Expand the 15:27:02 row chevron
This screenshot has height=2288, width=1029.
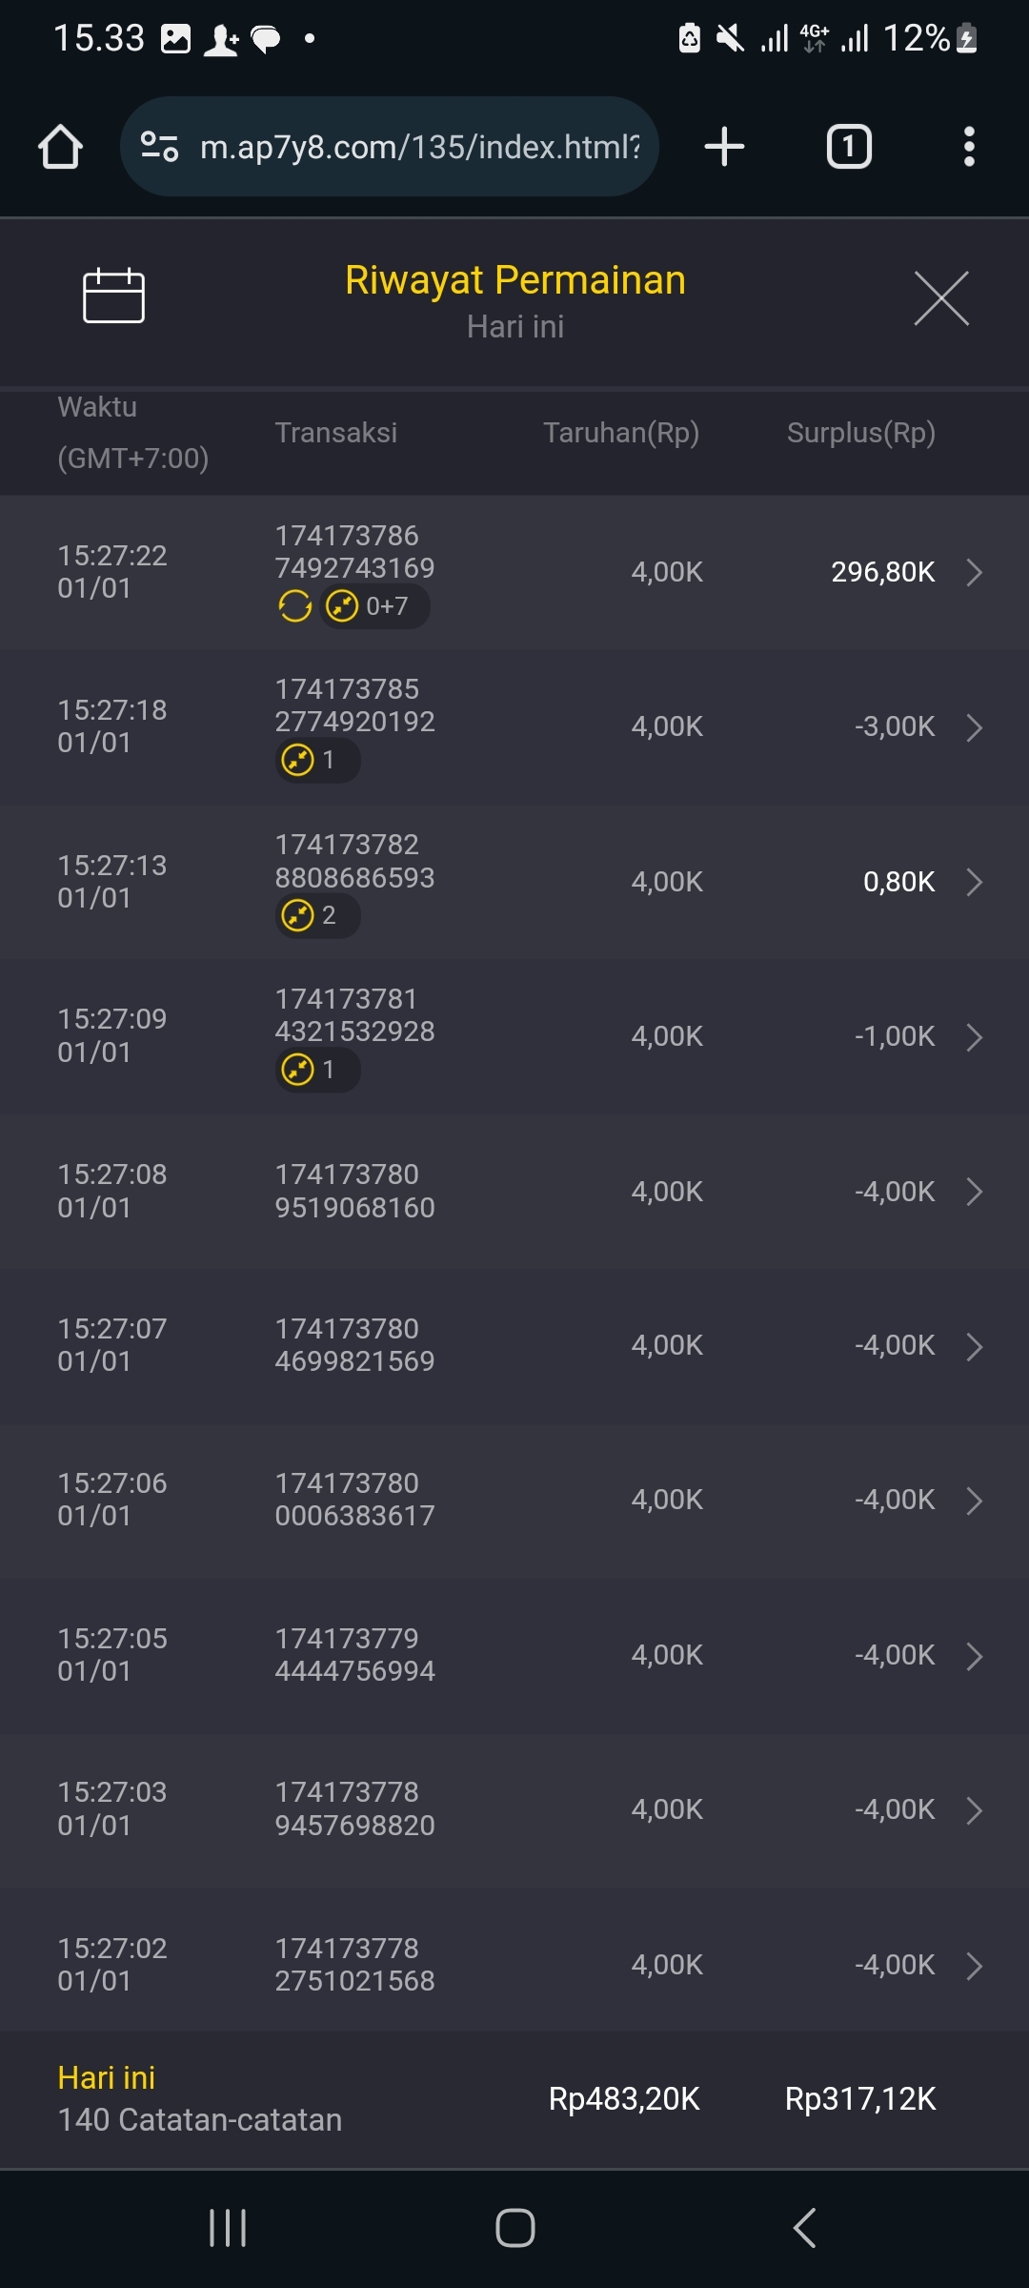973,1966
